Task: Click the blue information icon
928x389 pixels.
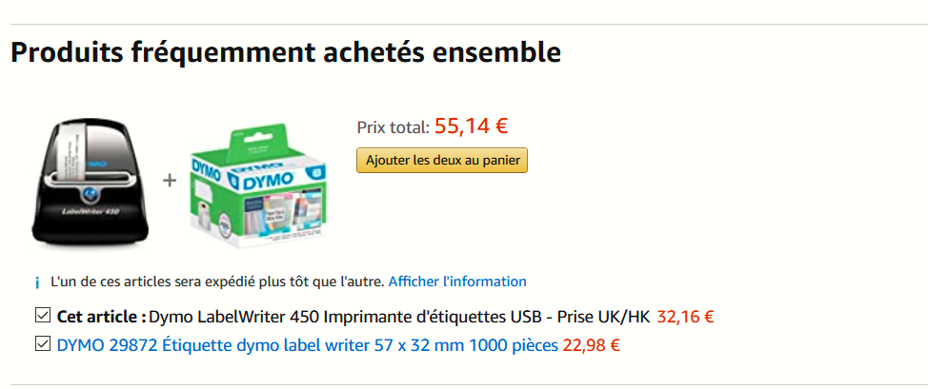Action: pos(37,282)
